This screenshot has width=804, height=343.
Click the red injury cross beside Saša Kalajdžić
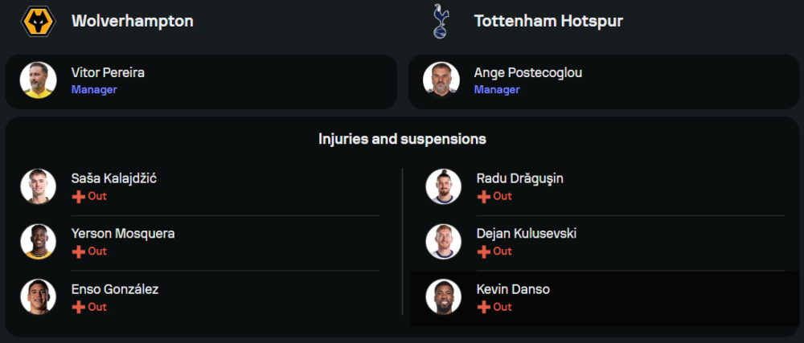click(78, 196)
